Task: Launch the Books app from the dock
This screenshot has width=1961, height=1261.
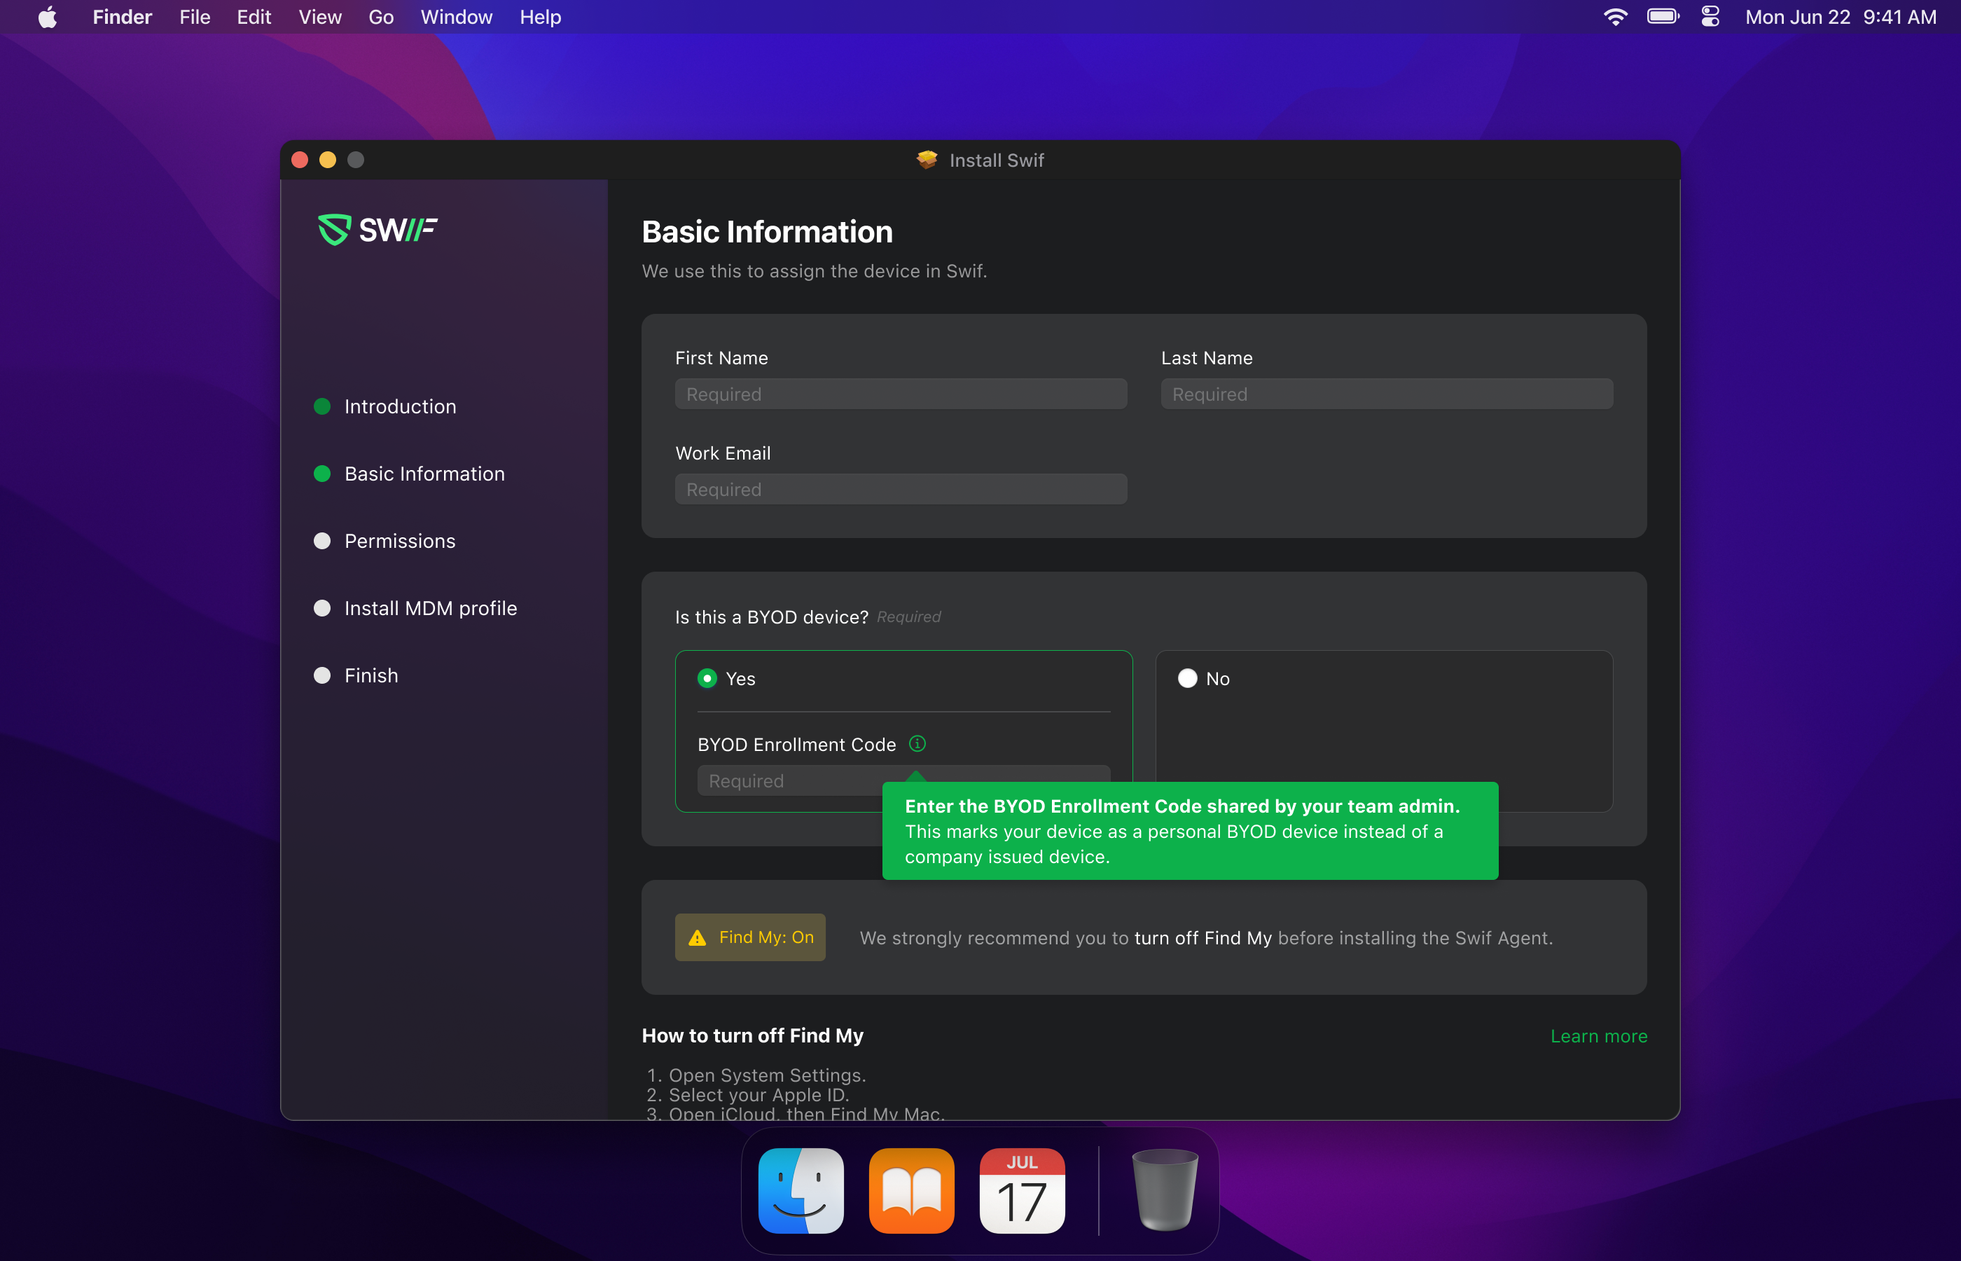Action: (911, 1190)
